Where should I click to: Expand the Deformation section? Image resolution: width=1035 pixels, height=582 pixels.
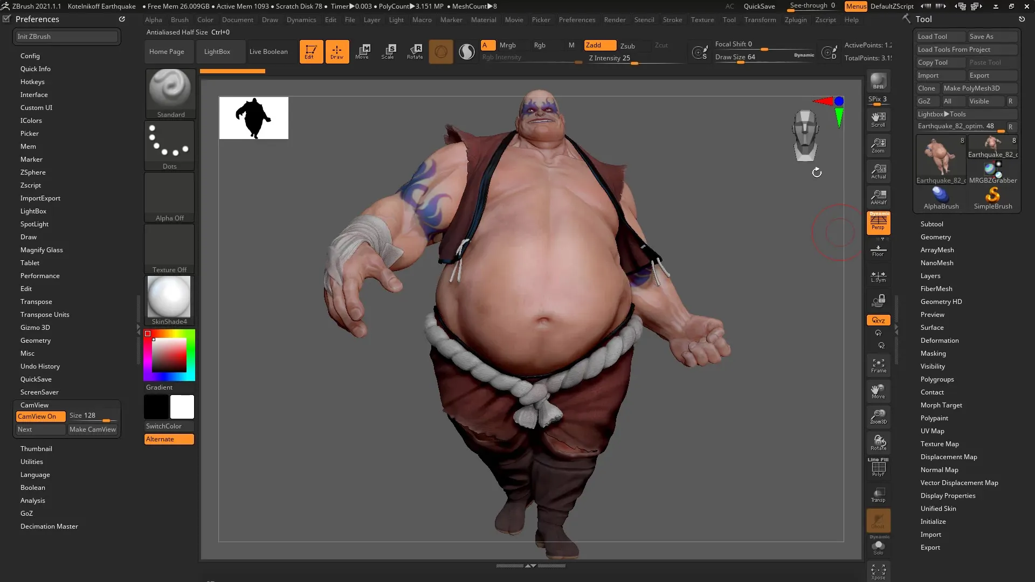939,341
